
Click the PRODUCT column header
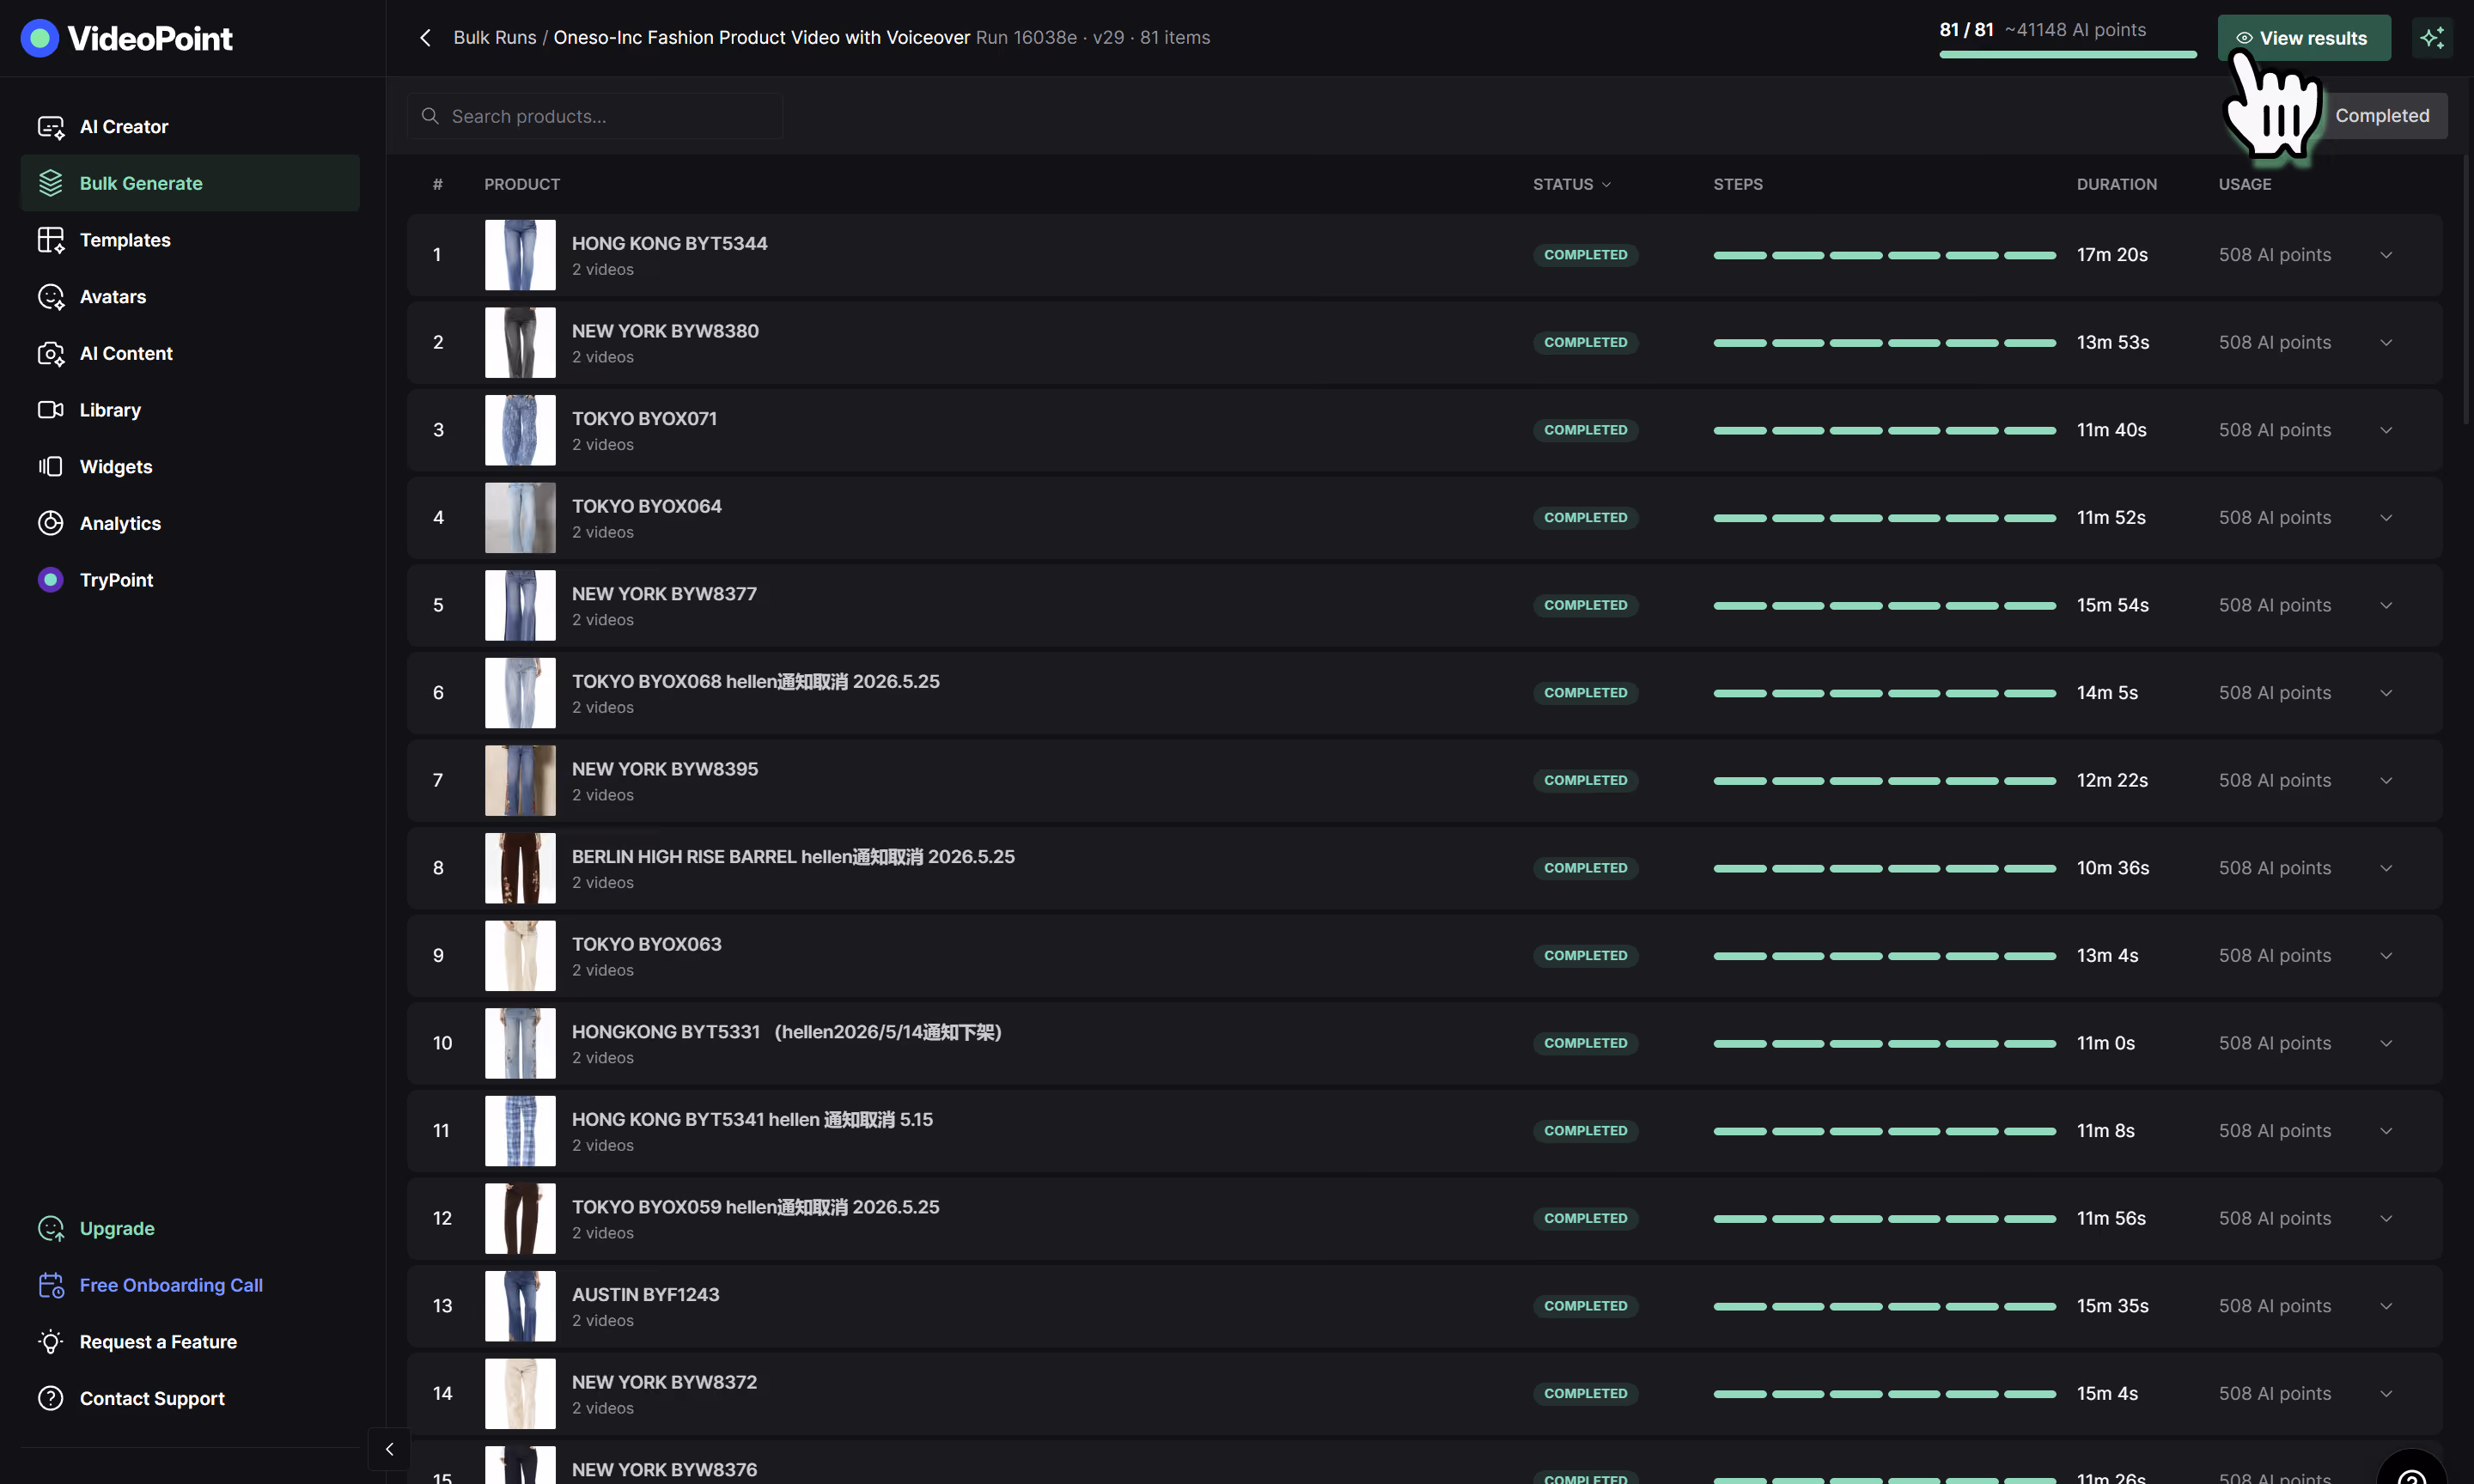click(x=522, y=184)
